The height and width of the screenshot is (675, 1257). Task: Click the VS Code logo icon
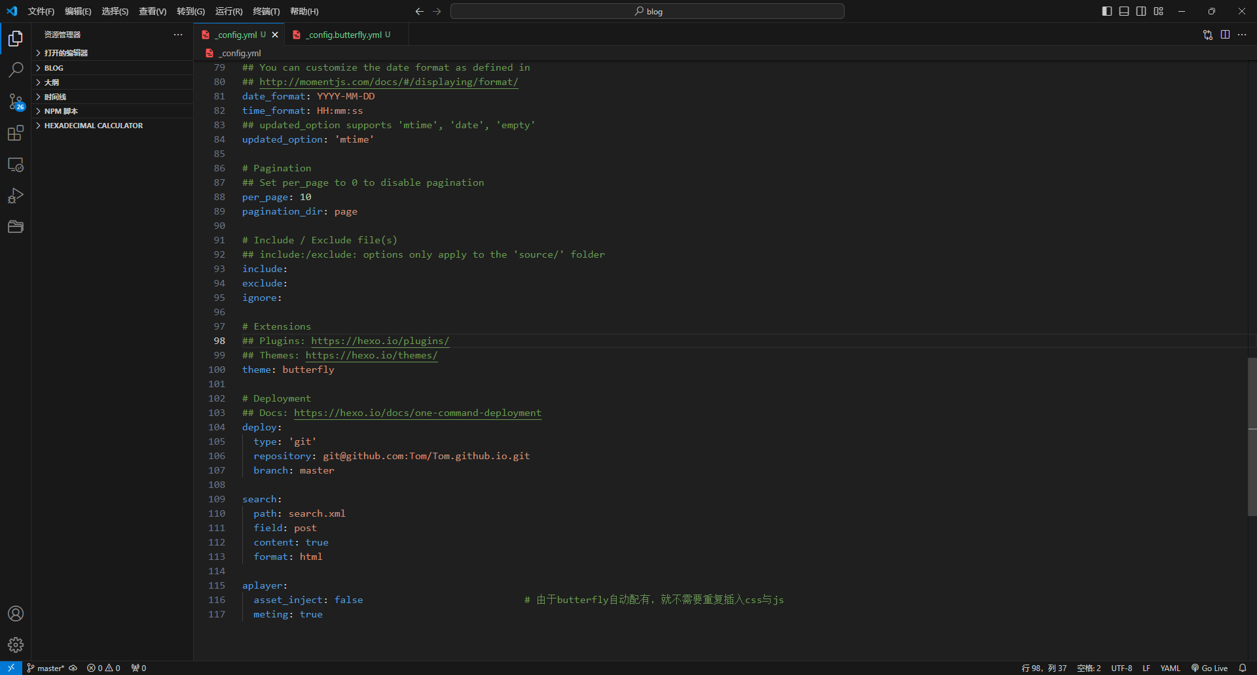click(x=12, y=11)
